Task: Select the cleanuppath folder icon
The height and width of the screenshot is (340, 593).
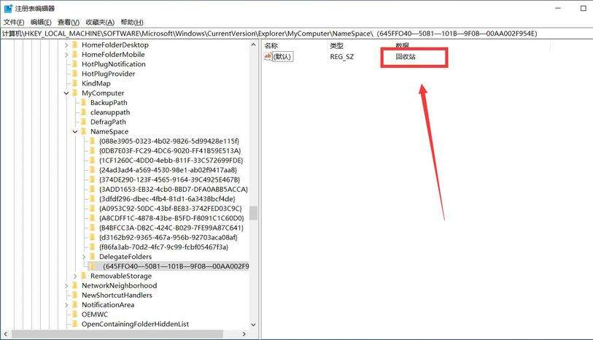Action: click(x=84, y=112)
